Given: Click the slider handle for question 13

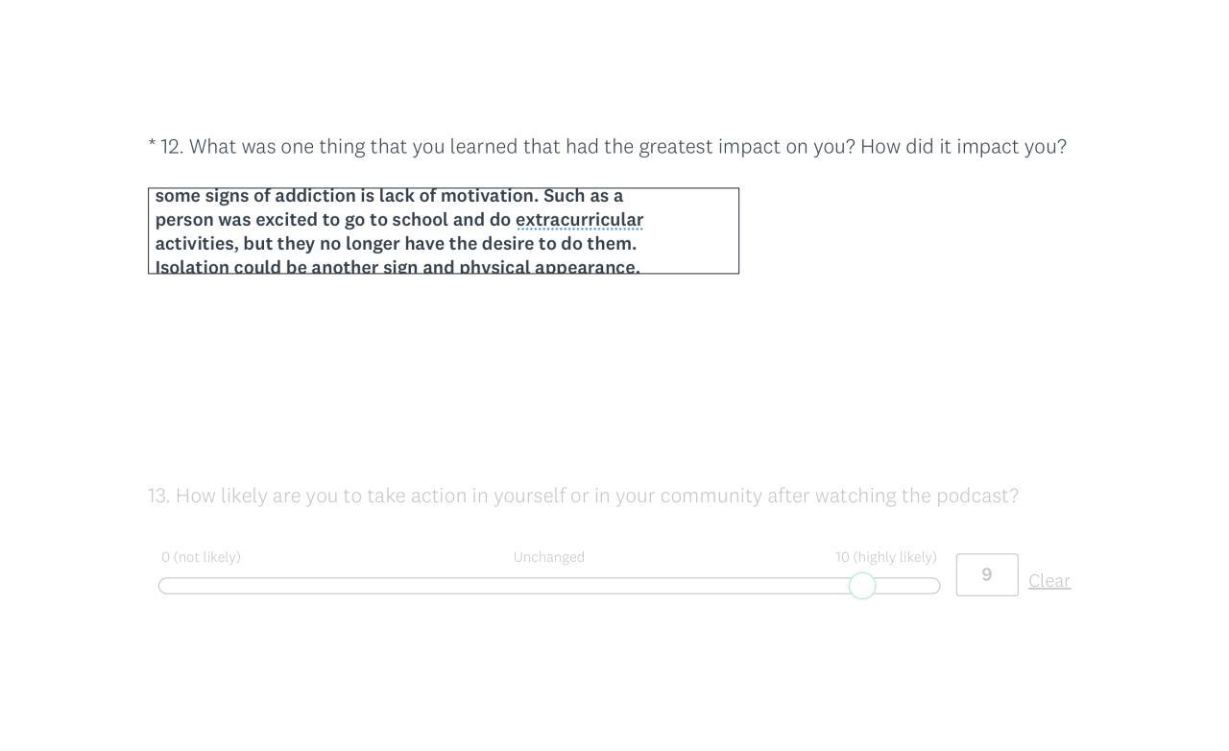Looking at the screenshot, I should pyautogui.click(x=862, y=586).
